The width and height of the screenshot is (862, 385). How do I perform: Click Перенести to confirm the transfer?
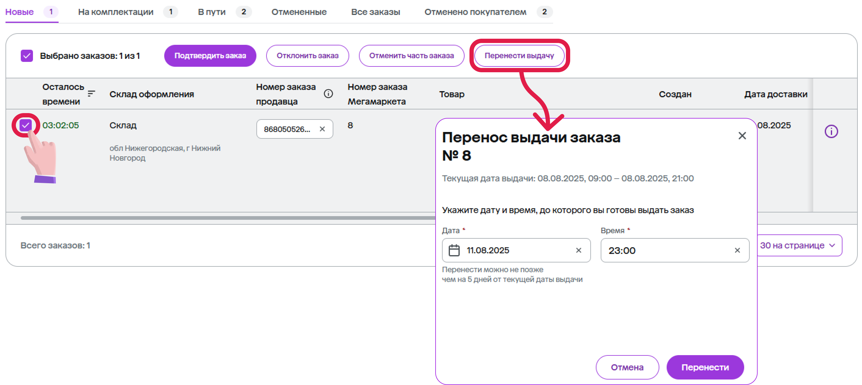pyautogui.click(x=705, y=367)
